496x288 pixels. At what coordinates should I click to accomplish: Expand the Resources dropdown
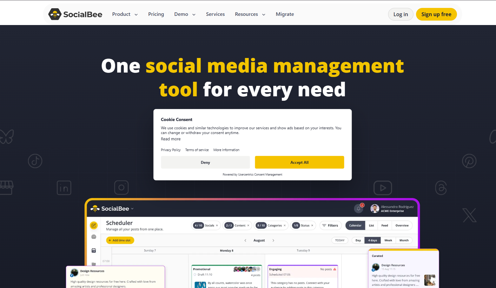pyautogui.click(x=250, y=14)
